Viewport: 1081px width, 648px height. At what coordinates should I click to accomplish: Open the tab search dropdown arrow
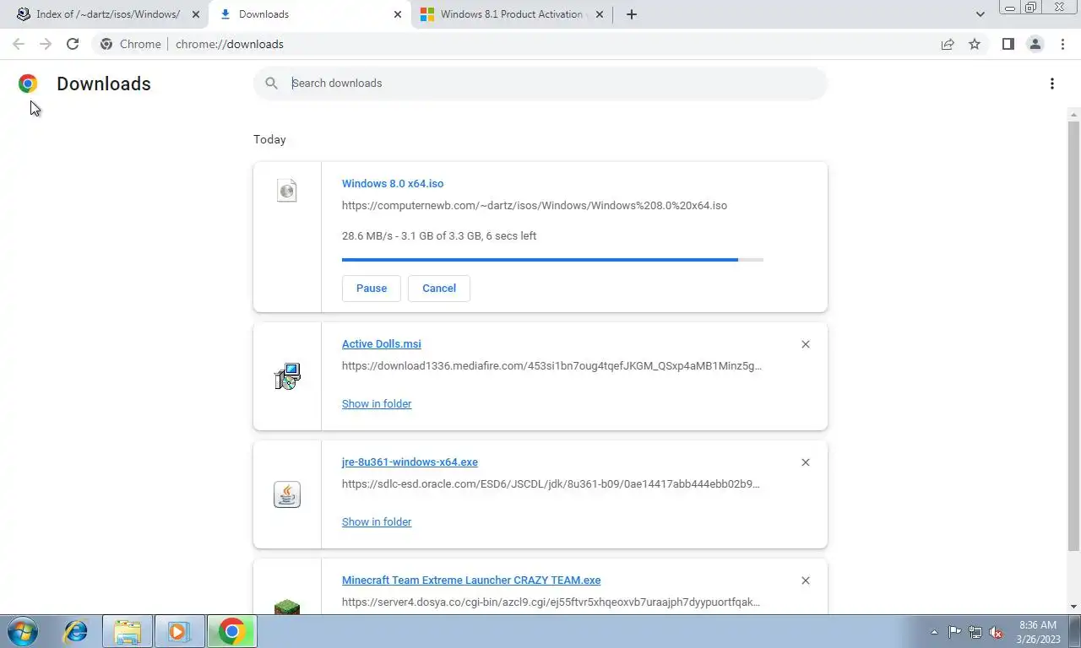[x=981, y=14]
